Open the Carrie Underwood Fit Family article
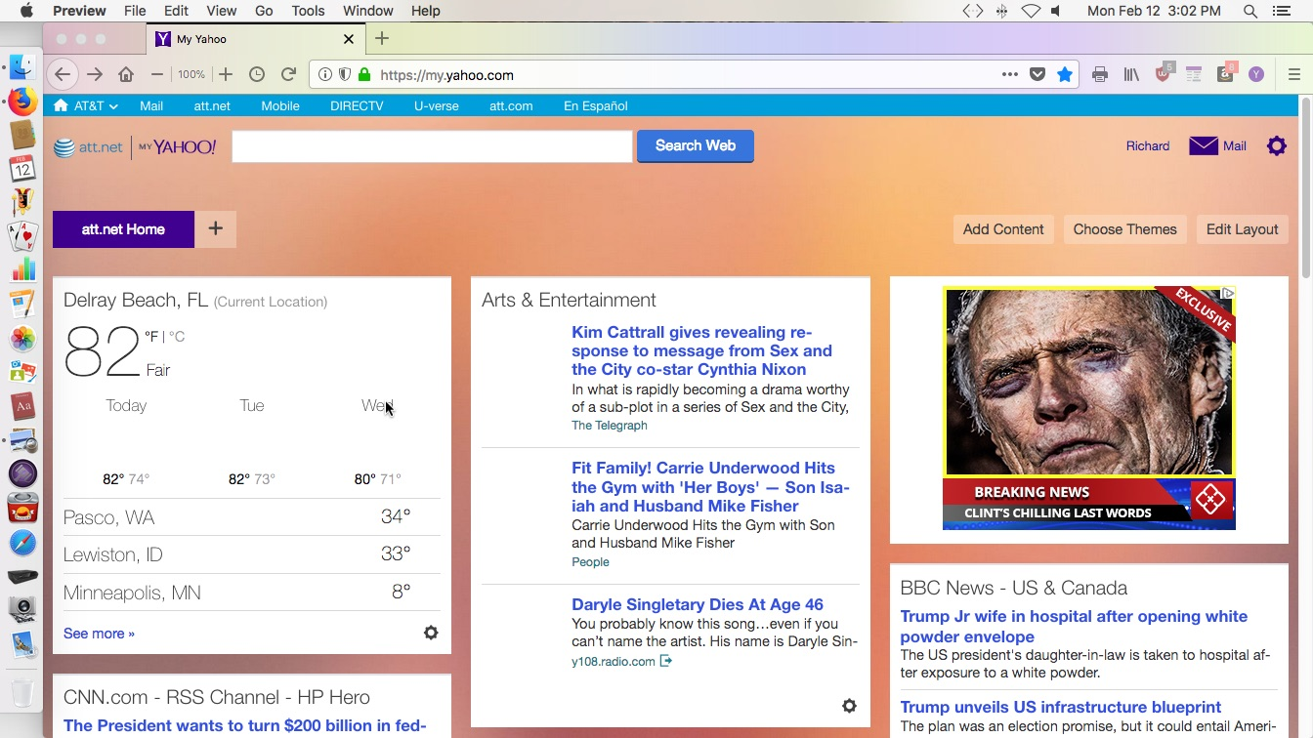 point(710,487)
